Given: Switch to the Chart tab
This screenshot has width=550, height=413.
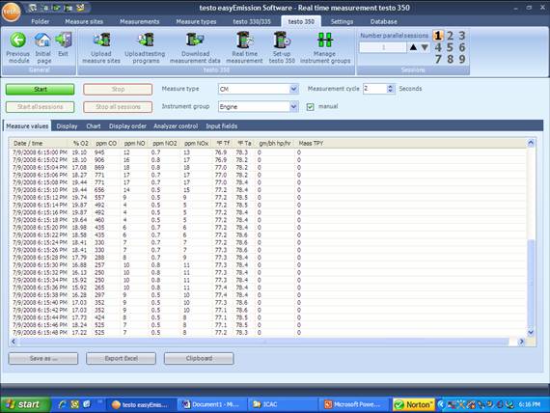Looking at the screenshot, I should click(x=94, y=126).
